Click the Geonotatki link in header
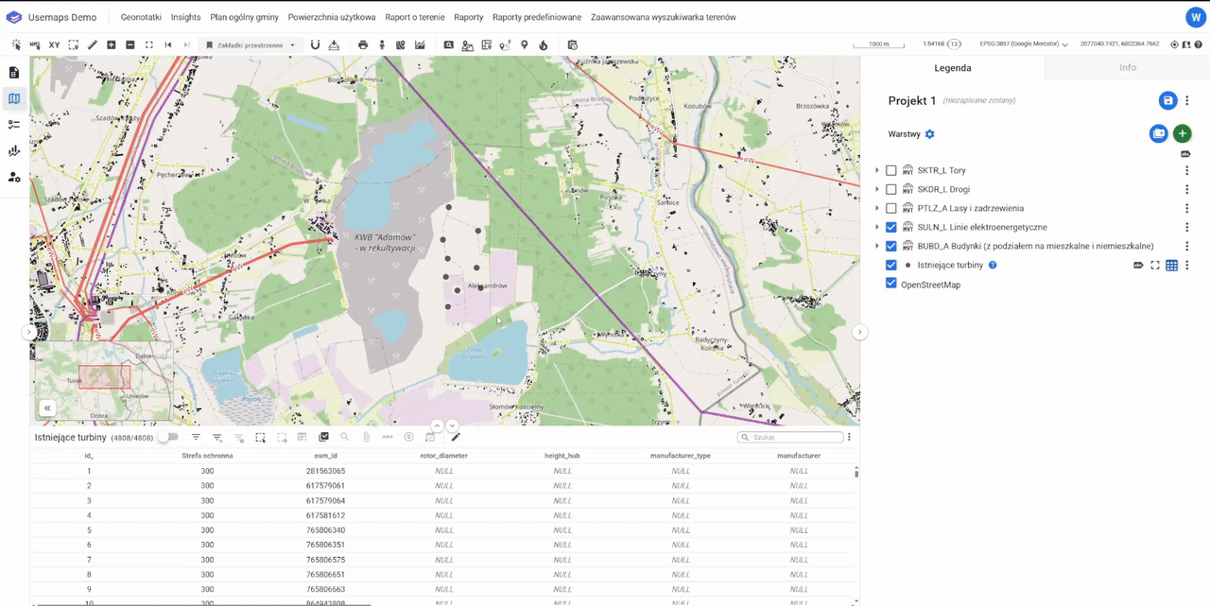 pos(141,17)
